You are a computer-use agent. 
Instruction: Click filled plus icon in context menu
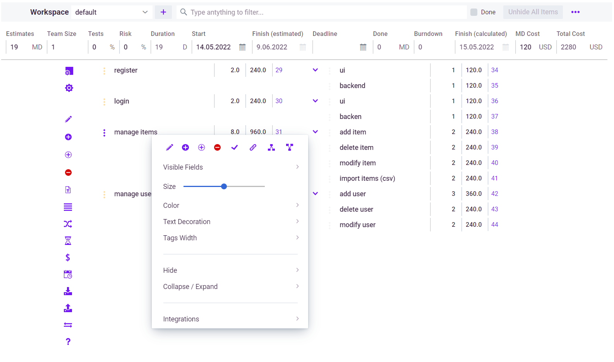[x=185, y=148]
